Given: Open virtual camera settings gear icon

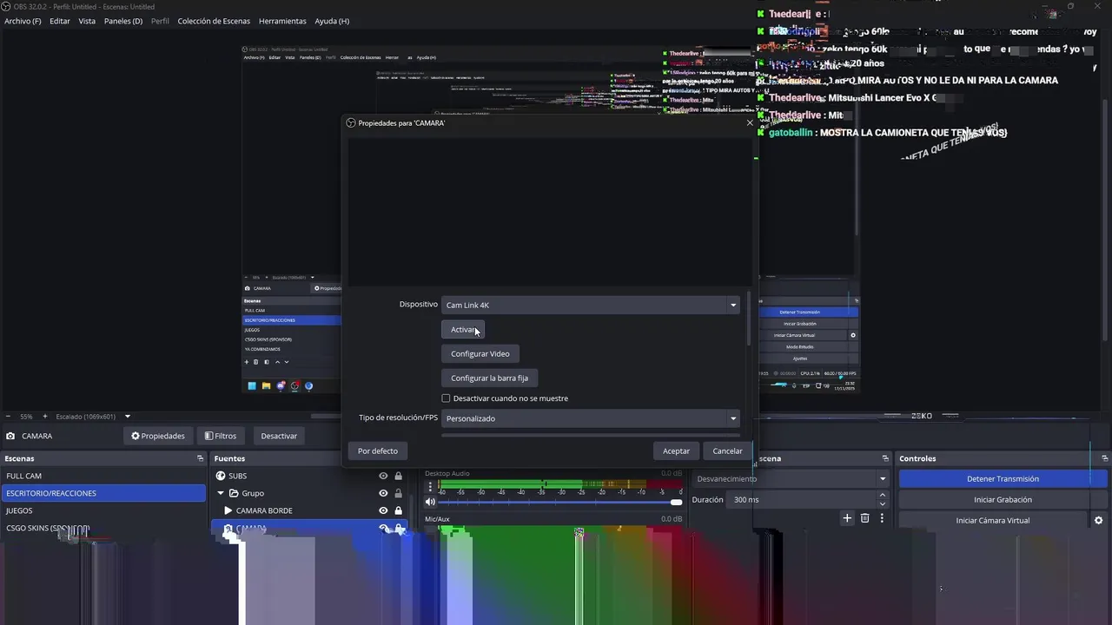Looking at the screenshot, I should point(1098,521).
